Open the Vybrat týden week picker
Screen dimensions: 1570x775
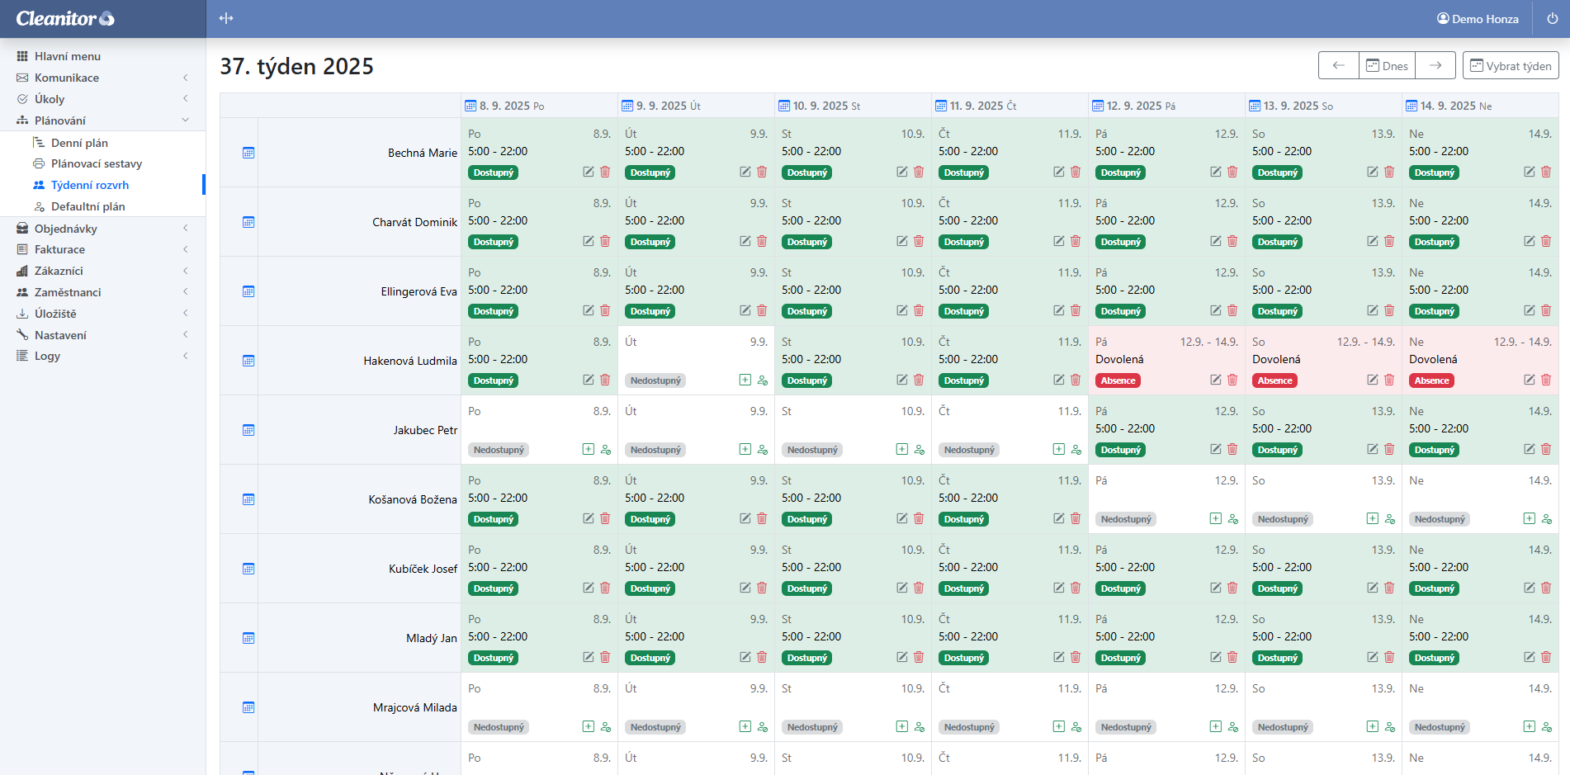1510,66
